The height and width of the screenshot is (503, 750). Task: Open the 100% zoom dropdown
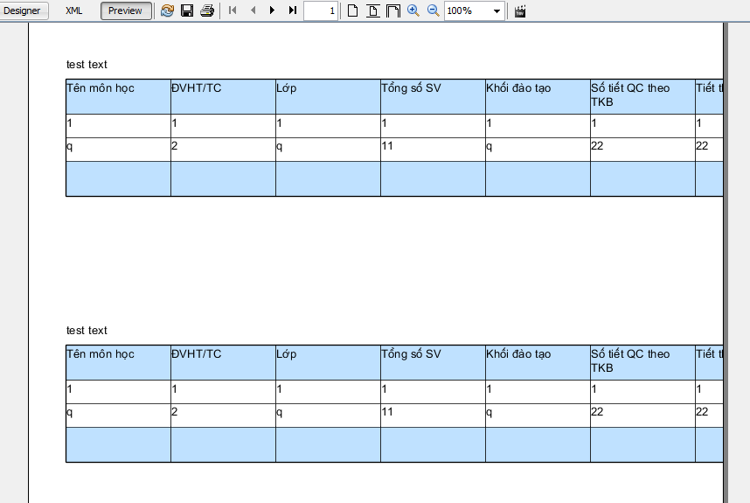click(497, 10)
